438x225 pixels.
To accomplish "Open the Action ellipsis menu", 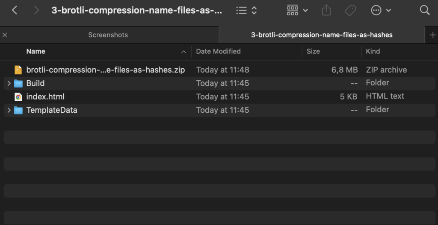I will pyautogui.click(x=381, y=10).
